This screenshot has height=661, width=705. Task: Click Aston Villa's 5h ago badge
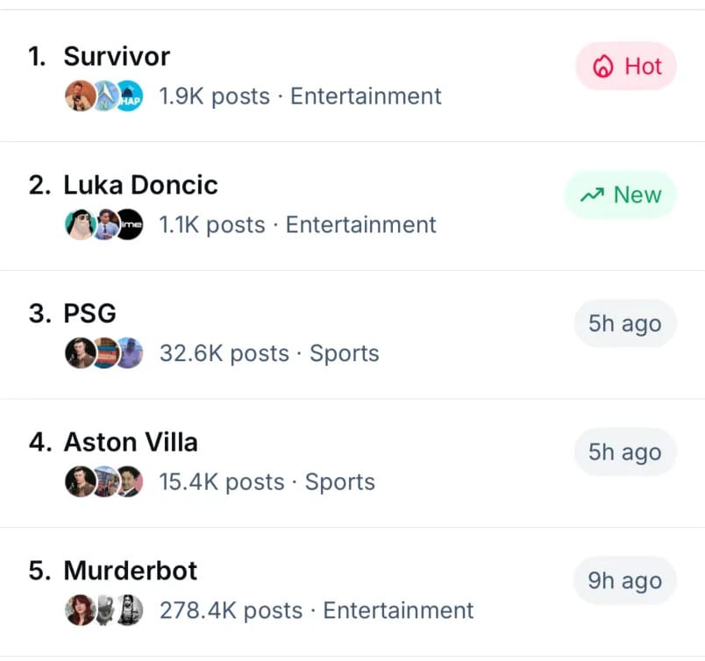click(624, 452)
